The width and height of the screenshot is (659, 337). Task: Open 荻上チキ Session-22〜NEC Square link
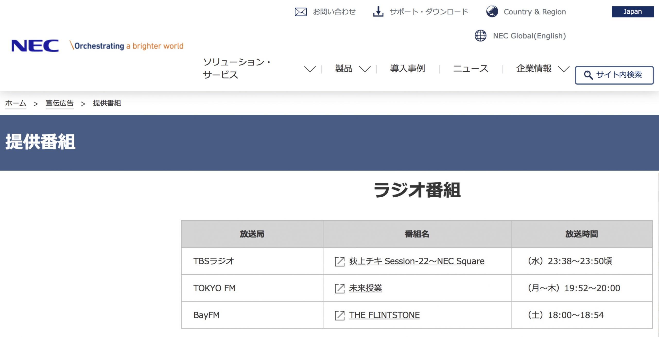tap(417, 261)
